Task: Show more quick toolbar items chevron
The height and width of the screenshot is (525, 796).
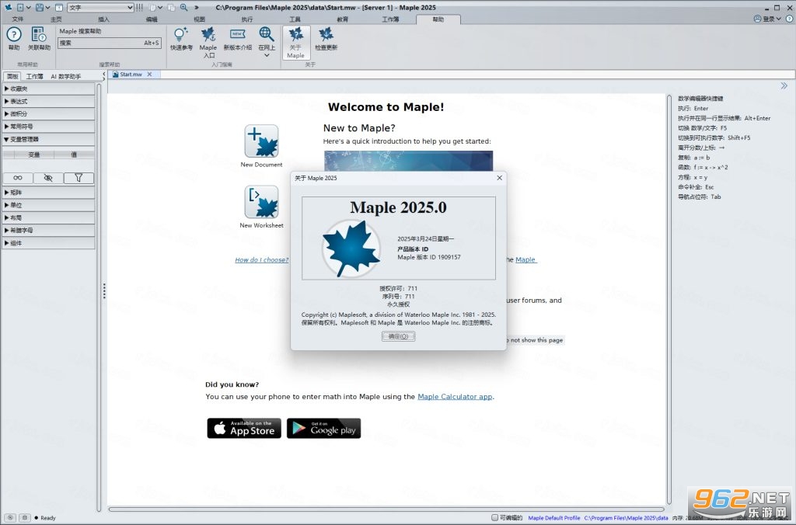Action: (x=197, y=7)
